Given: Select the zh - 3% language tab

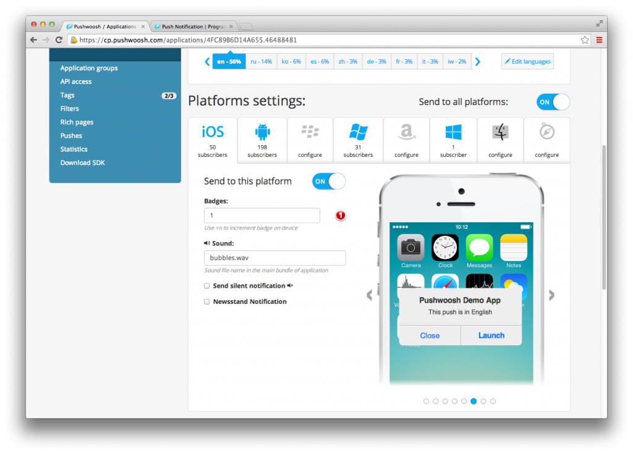Looking at the screenshot, I should (348, 61).
